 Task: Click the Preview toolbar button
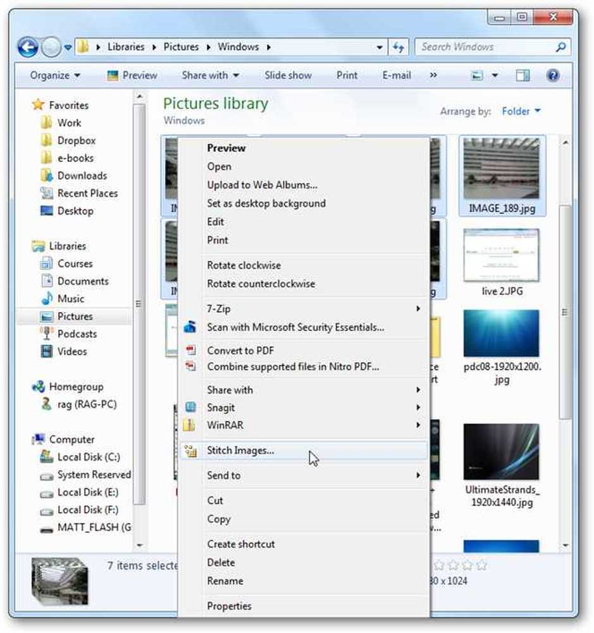(132, 75)
